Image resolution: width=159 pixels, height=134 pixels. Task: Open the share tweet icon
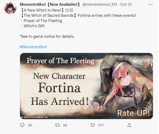point(129,125)
